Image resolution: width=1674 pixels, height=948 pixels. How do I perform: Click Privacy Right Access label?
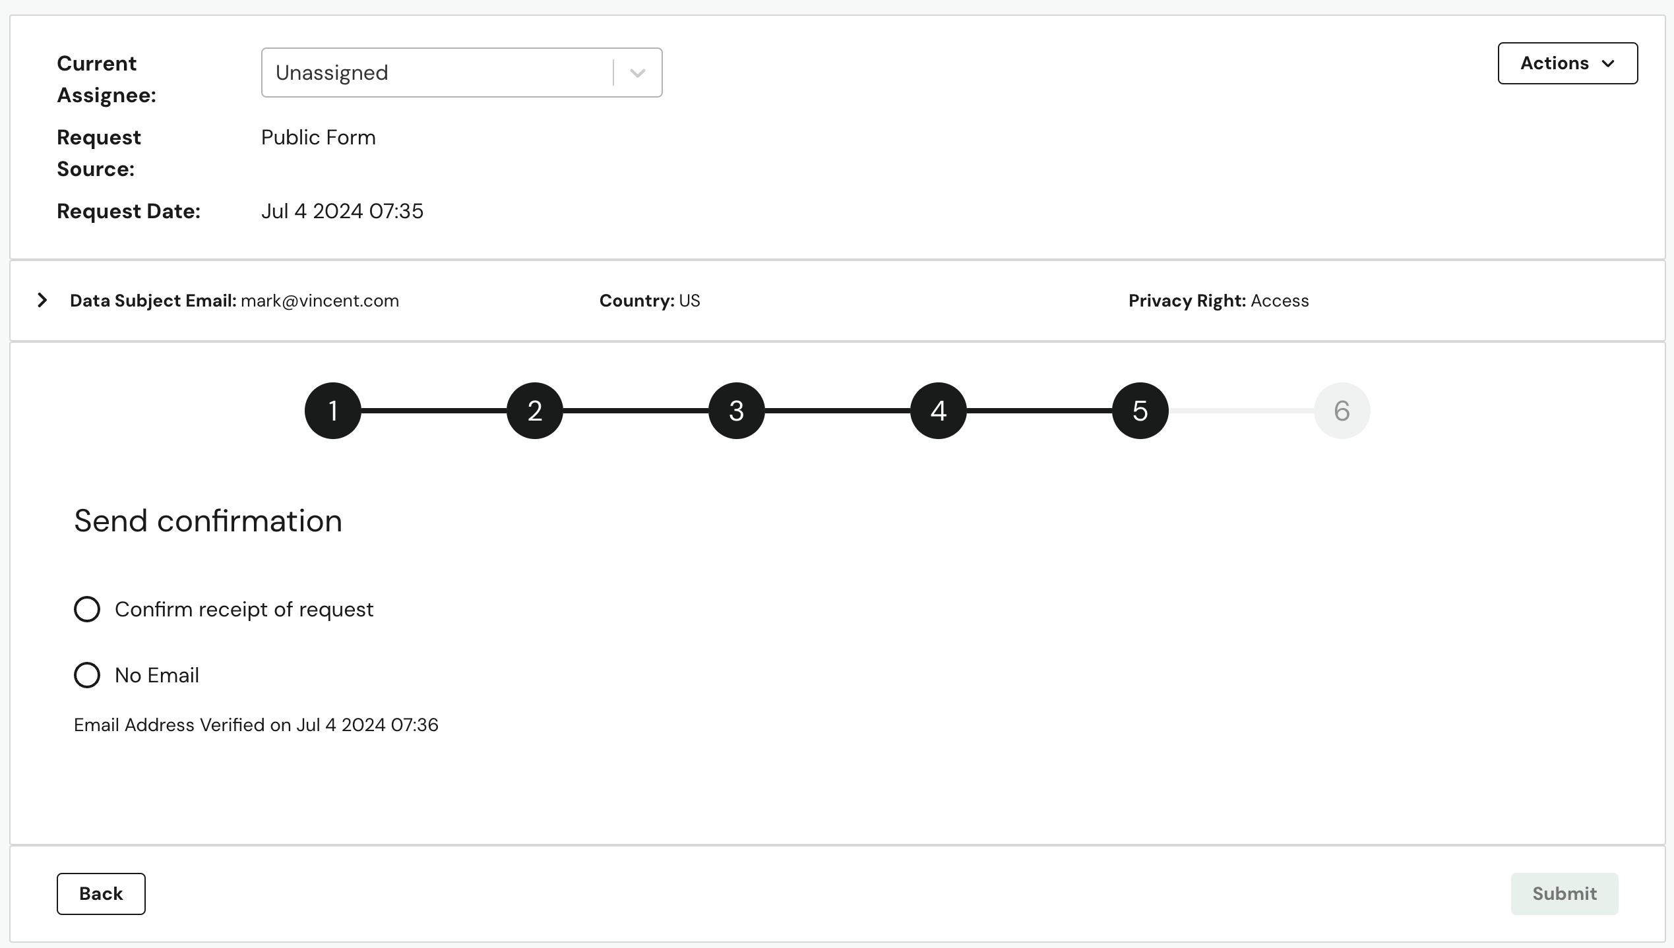click(x=1219, y=300)
